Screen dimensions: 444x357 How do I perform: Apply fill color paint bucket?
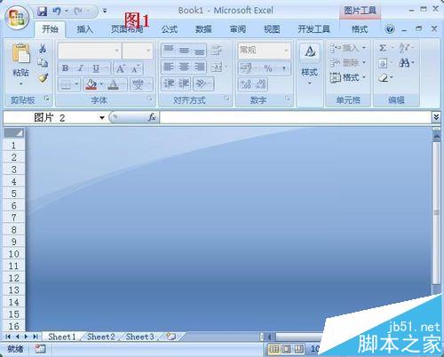click(91, 84)
